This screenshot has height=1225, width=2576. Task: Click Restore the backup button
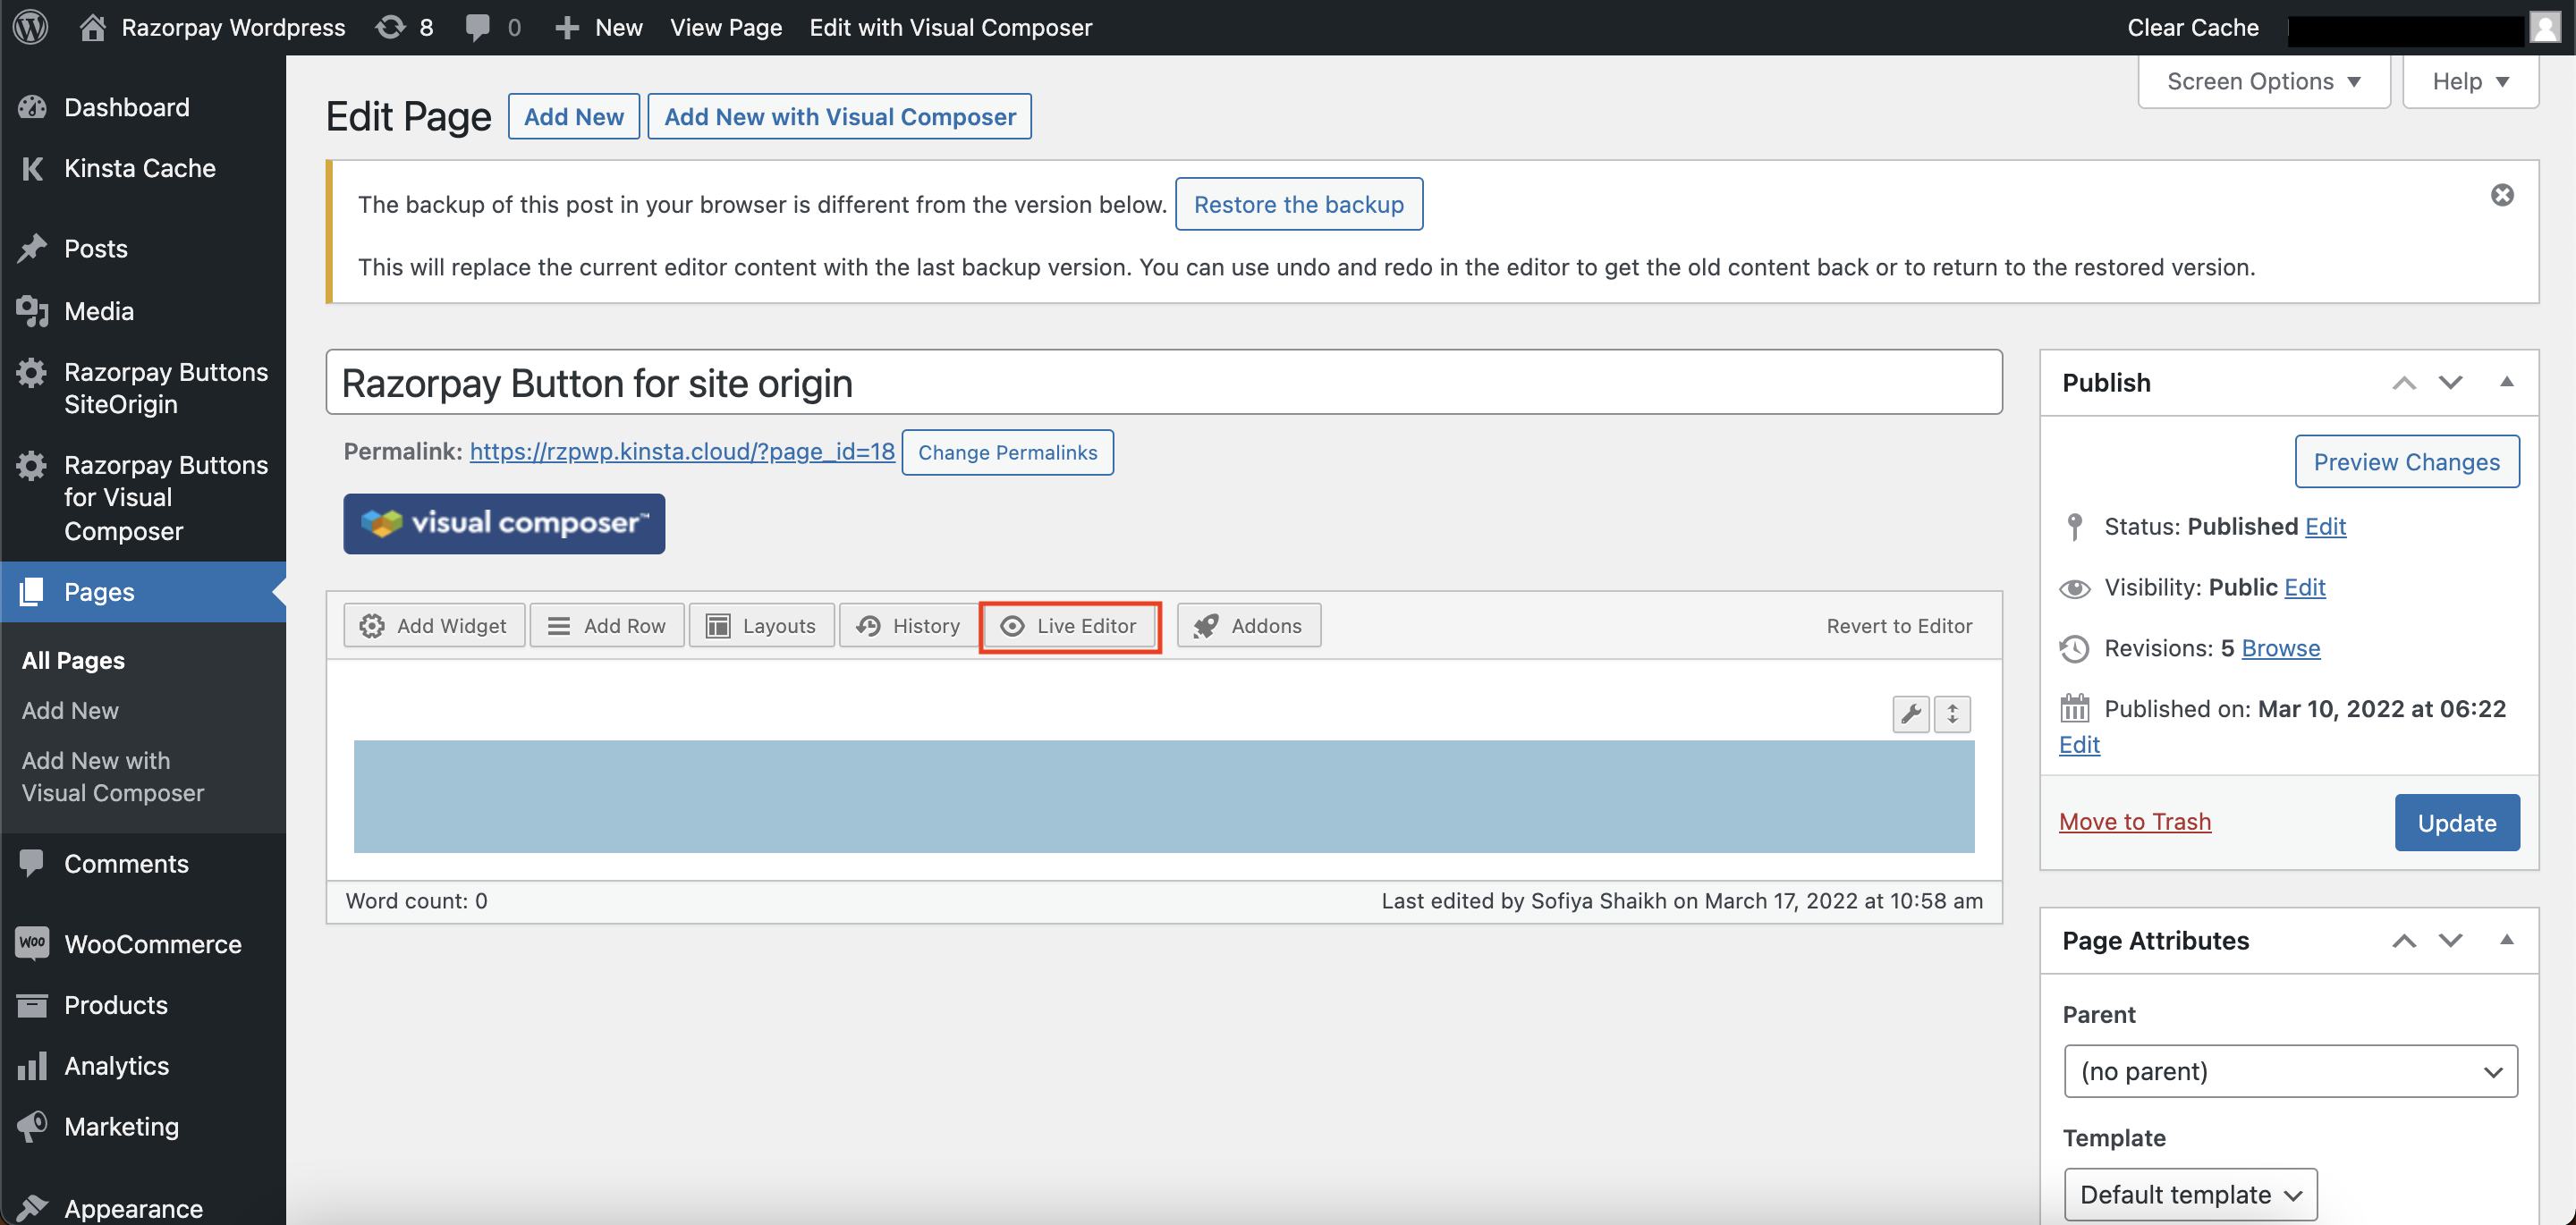(1298, 202)
